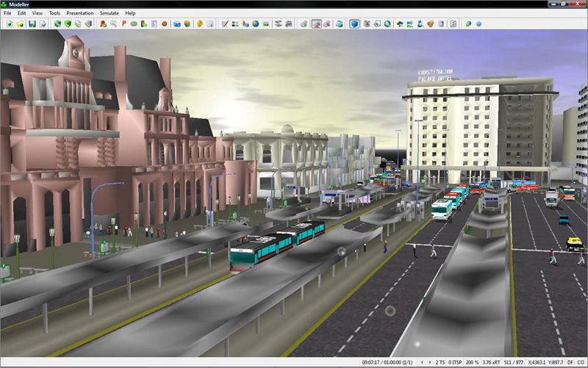Click the magnifying glass icon in toolbar
588x368 pixels.
pos(113,24)
